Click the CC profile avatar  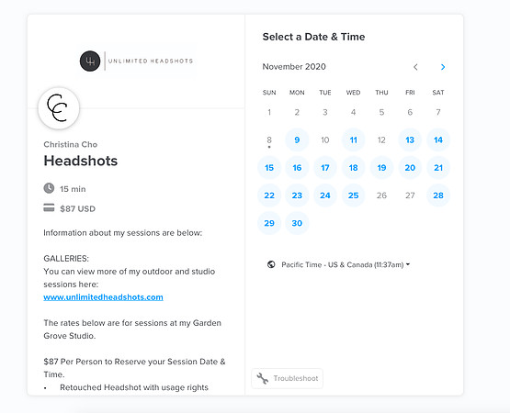point(59,108)
